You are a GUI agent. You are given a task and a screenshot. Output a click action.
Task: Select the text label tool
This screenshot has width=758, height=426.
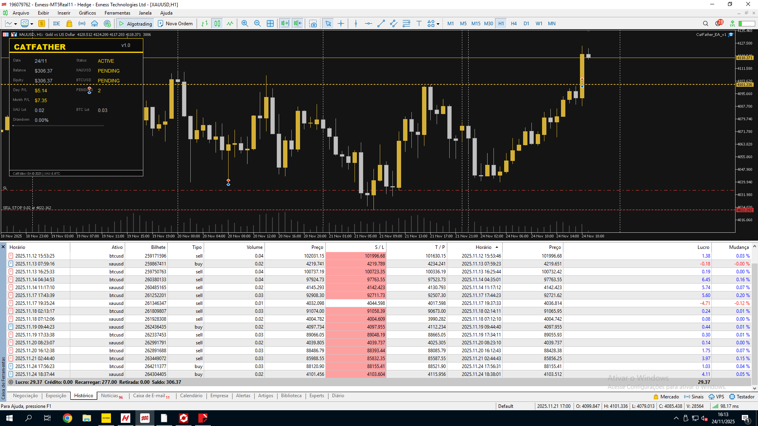(x=419, y=24)
